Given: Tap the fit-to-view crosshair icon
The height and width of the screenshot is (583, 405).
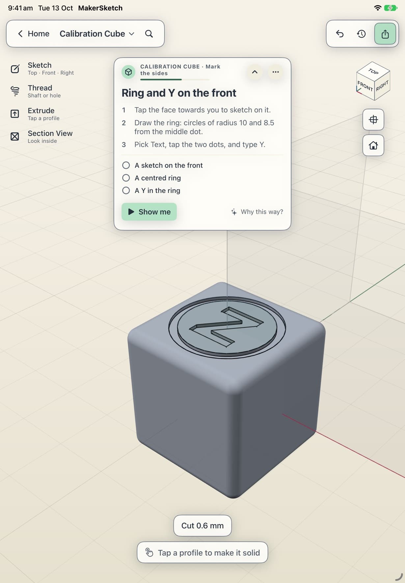Looking at the screenshot, I should pyautogui.click(x=373, y=120).
